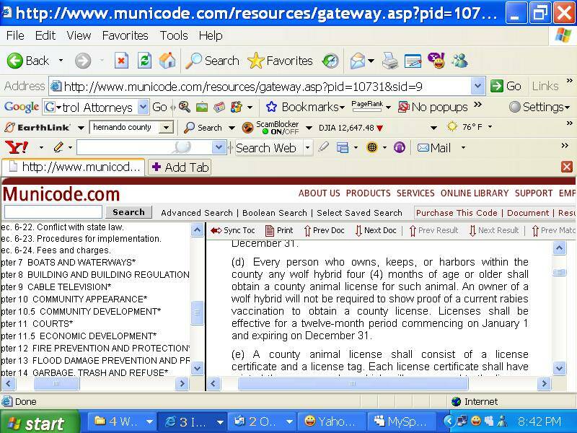Click the taskbar clock 8:42 PM
Viewport: 577px width, 433px height.
[539, 421]
